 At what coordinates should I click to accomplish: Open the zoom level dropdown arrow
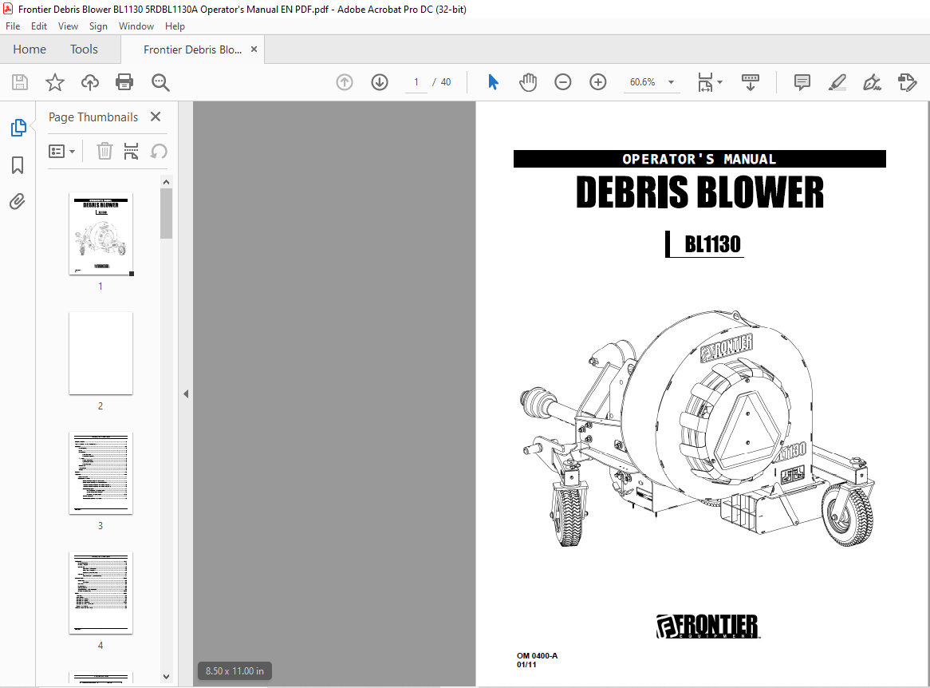tap(672, 82)
